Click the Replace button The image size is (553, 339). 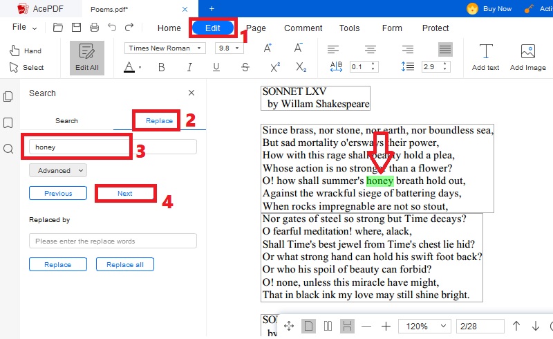click(58, 264)
